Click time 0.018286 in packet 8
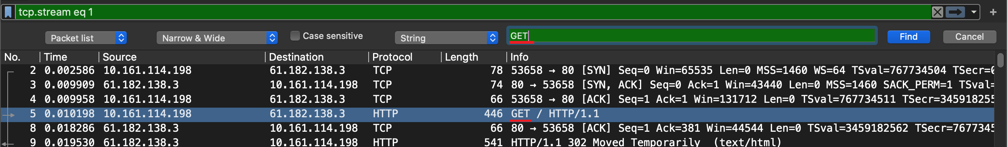Screen dimensions: 1007x147 point(69,128)
